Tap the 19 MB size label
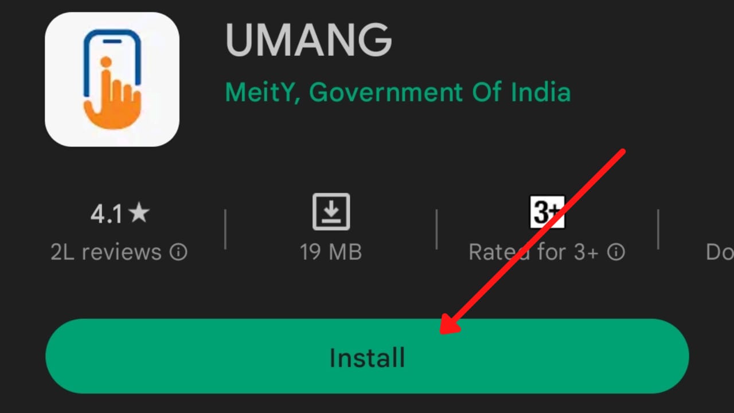 [331, 252]
